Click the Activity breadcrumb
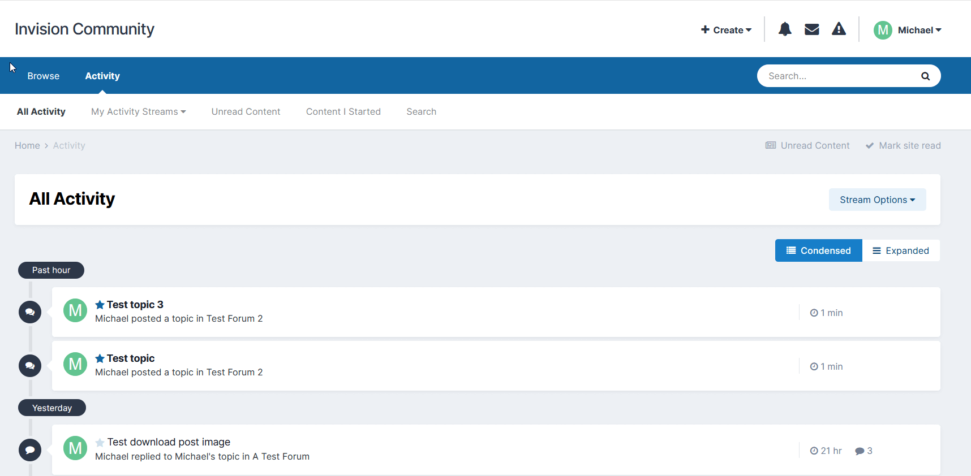 pos(69,145)
